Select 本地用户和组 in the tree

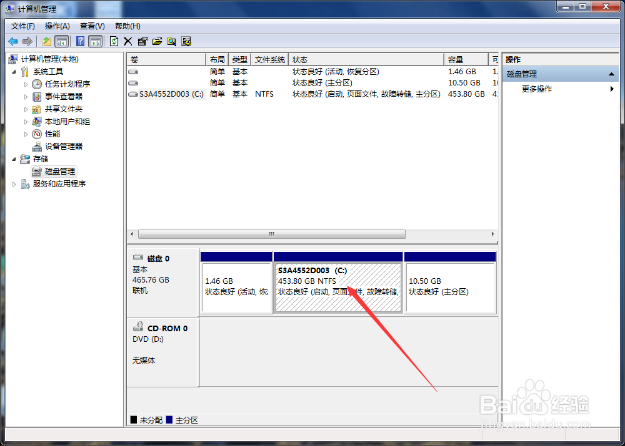tap(67, 122)
